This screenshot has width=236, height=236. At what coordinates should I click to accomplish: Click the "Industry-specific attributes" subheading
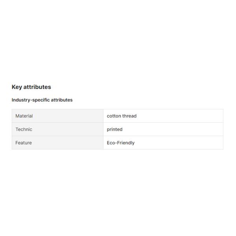tap(42, 100)
